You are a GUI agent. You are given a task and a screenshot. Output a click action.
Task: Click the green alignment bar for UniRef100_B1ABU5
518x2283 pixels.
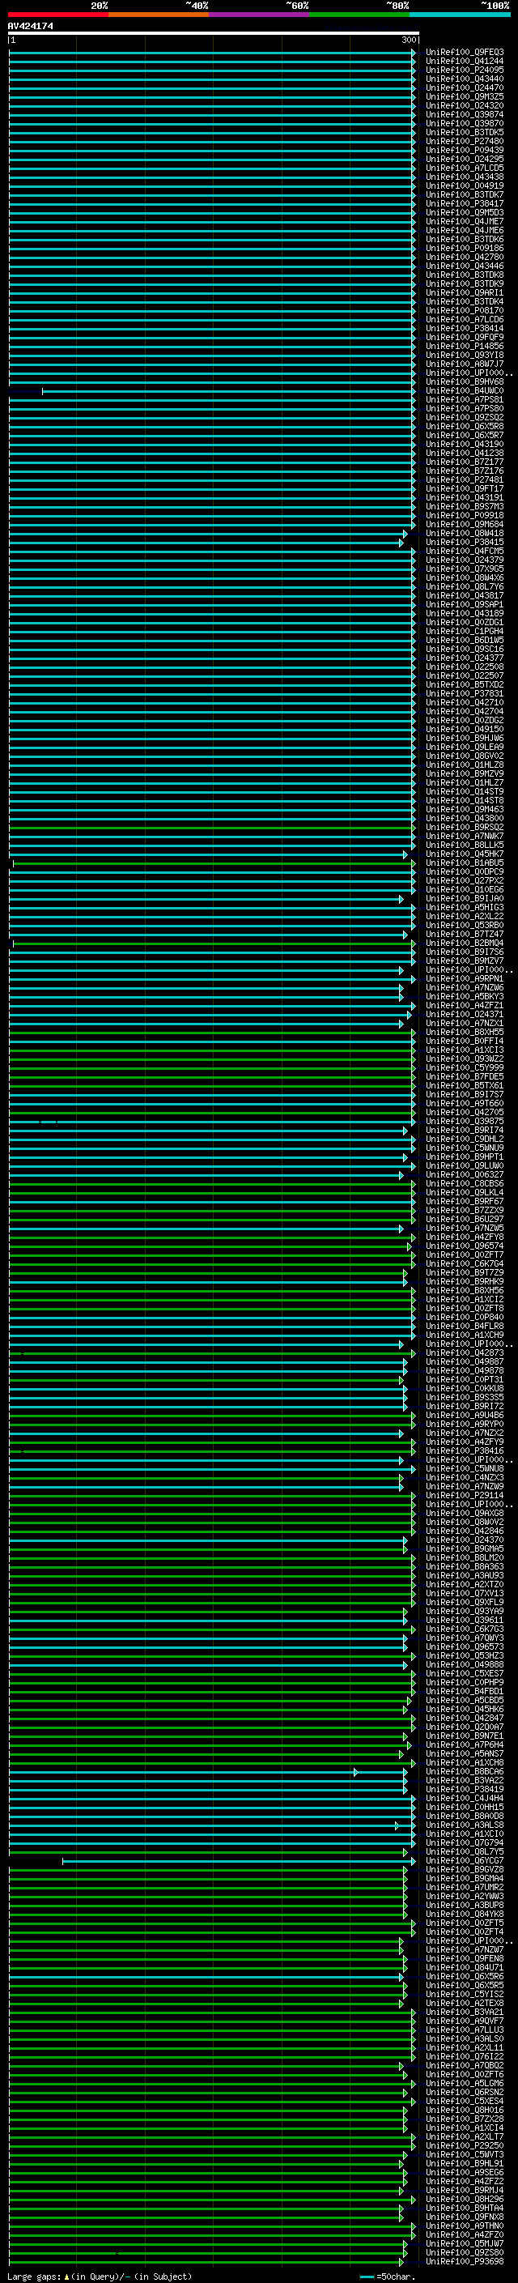tap(214, 863)
